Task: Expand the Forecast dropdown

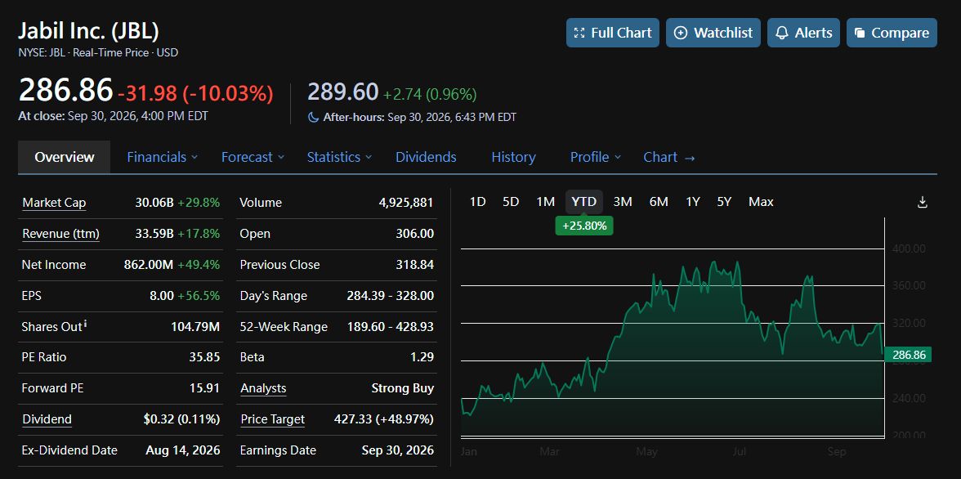Action: pos(281,157)
